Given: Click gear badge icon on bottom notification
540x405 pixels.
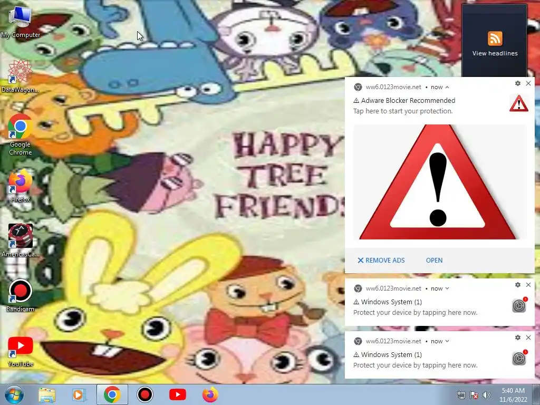Looking at the screenshot, I should coord(519,358).
